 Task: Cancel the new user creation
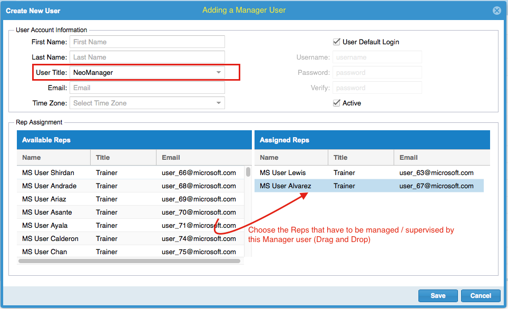(x=480, y=296)
